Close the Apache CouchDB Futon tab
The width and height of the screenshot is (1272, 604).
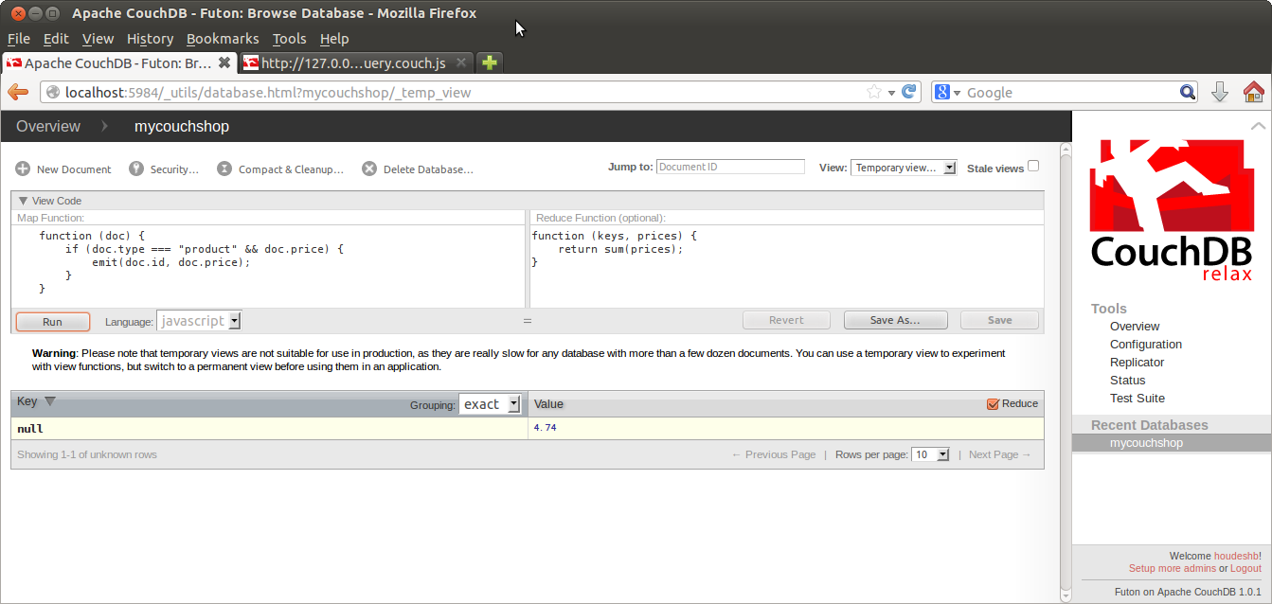pos(224,62)
